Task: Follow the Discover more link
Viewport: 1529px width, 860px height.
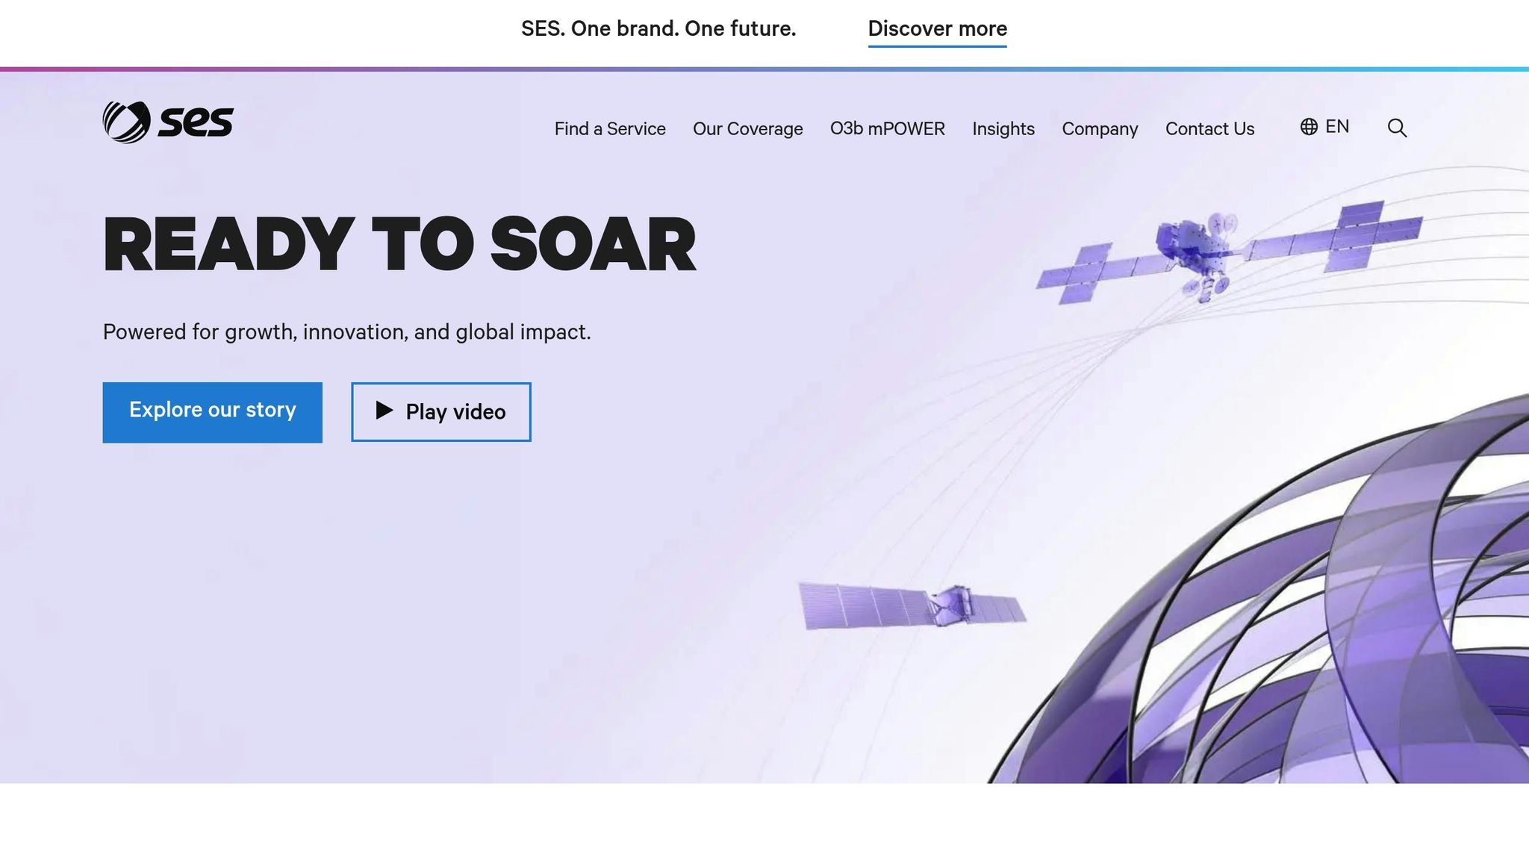Action: point(937,28)
